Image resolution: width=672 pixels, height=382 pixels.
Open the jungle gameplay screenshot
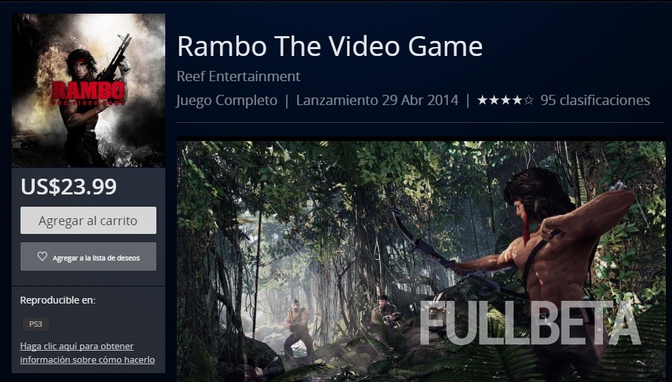[421, 261]
